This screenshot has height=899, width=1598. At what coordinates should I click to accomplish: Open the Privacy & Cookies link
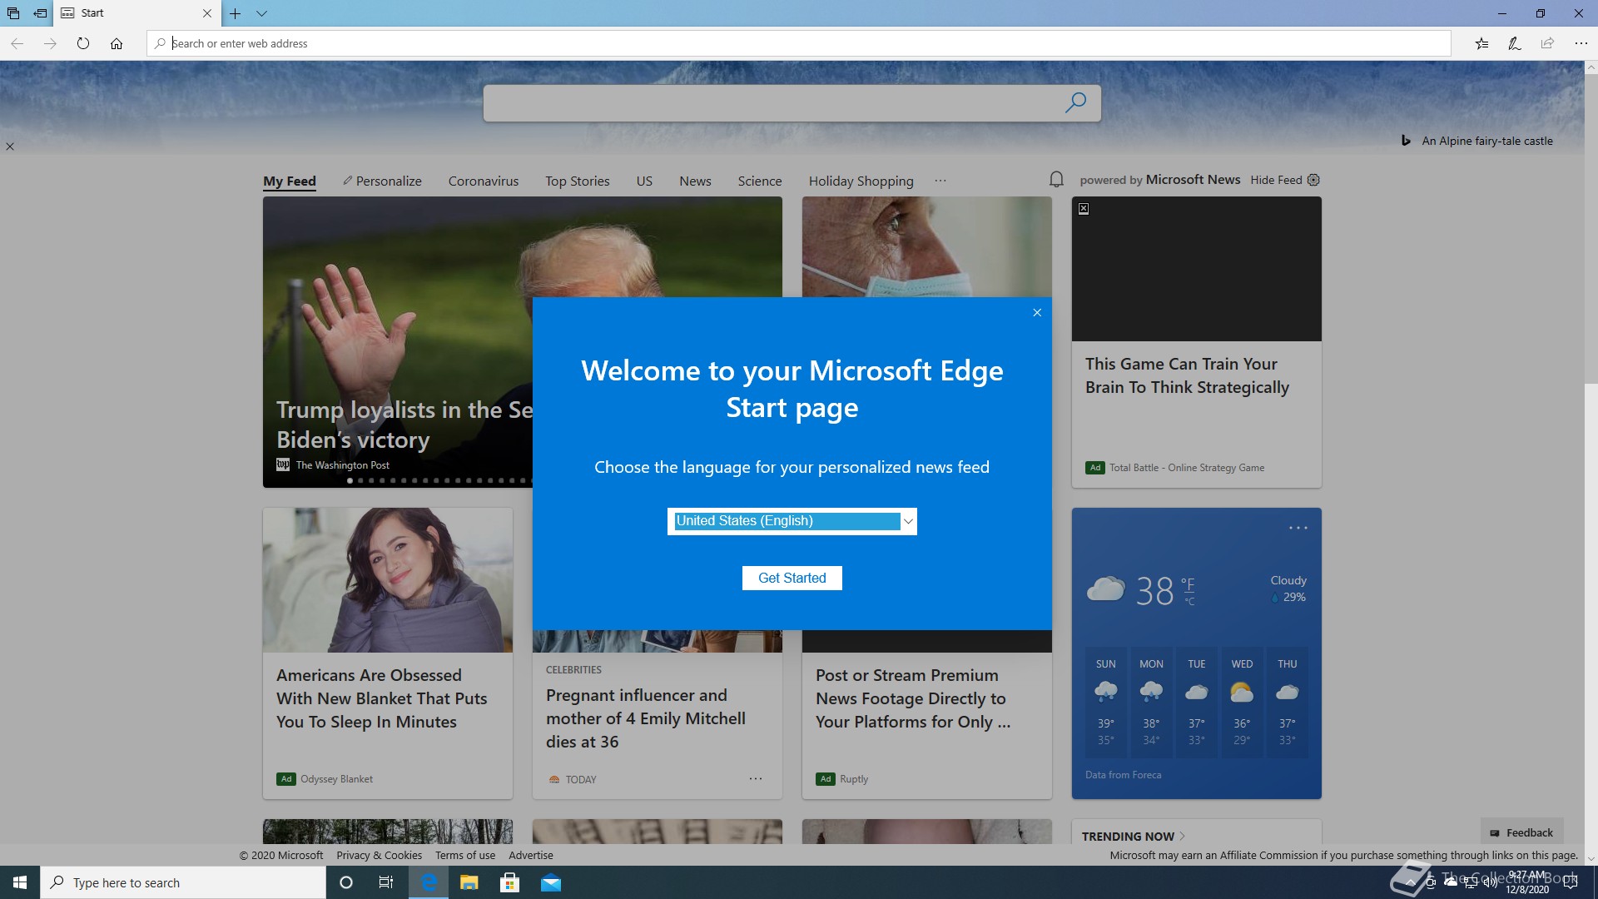(379, 855)
